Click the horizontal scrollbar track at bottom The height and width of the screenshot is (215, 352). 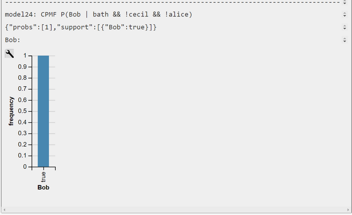tap(176, 210)
